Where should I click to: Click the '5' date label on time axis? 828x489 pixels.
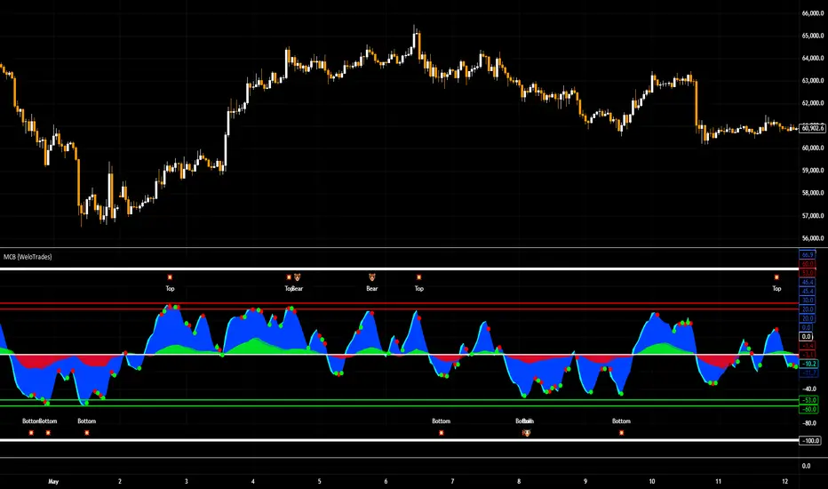point(320,482)
